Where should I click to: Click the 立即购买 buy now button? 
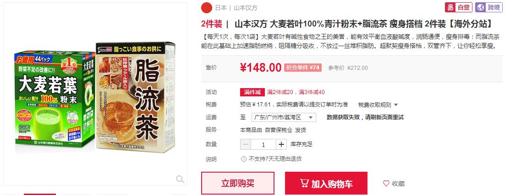238,183
